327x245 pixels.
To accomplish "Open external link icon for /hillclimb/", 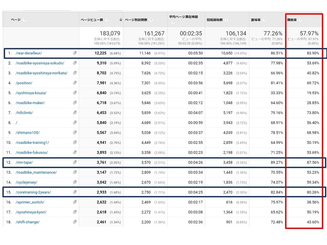I will point(75,113).
